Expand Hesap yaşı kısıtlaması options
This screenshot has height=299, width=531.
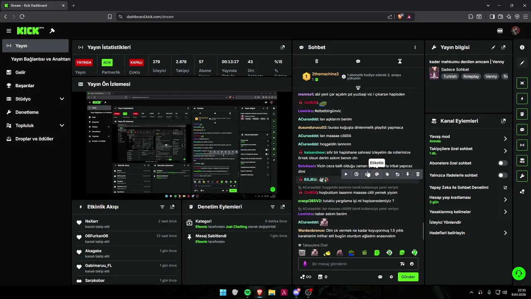[x=505, y=200]
